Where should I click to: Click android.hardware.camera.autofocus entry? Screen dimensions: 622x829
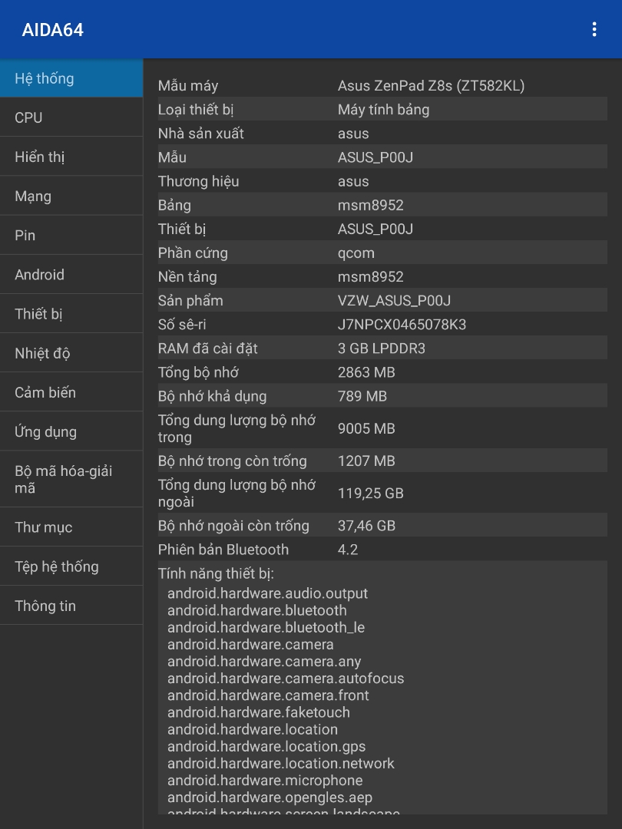286,678
